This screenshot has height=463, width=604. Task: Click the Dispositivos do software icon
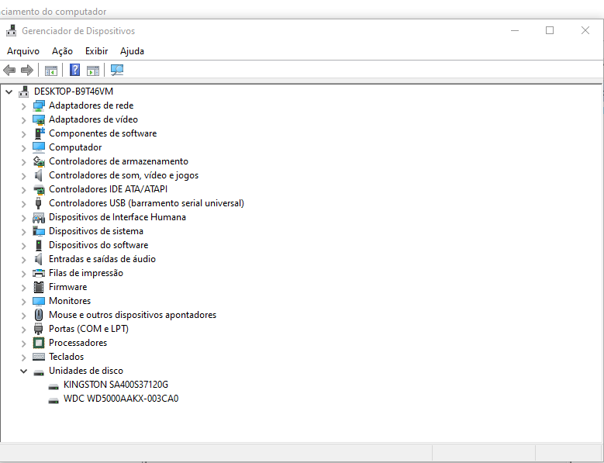point(39,245)
